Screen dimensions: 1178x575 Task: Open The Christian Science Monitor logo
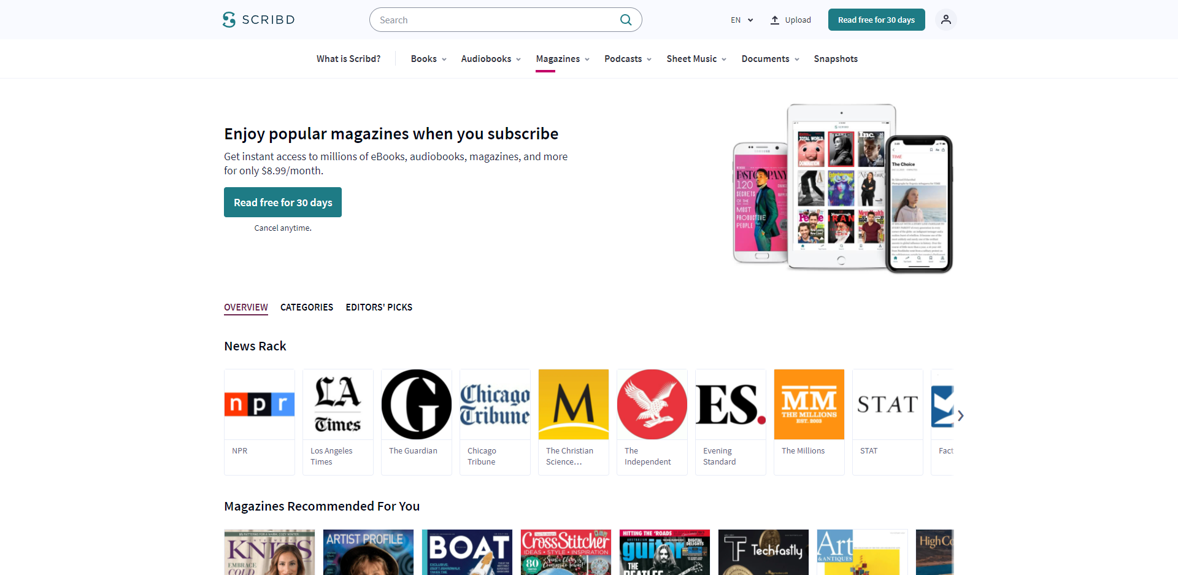[574, 404]
